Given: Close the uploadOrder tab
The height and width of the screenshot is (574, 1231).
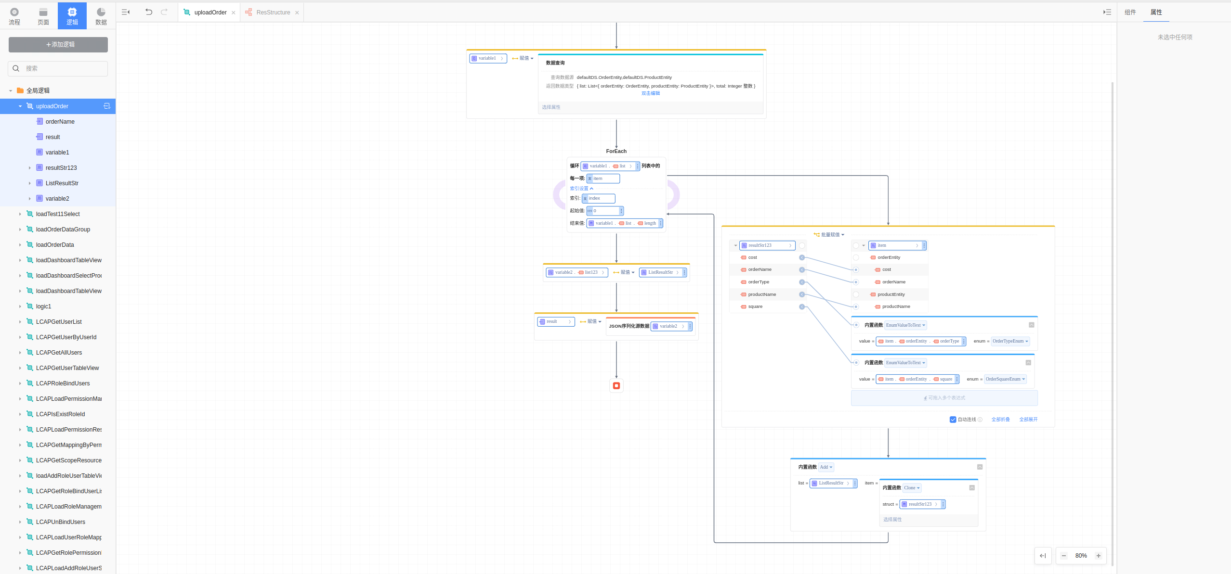Looking at the screenshot, I should click(x=234, y=13).
